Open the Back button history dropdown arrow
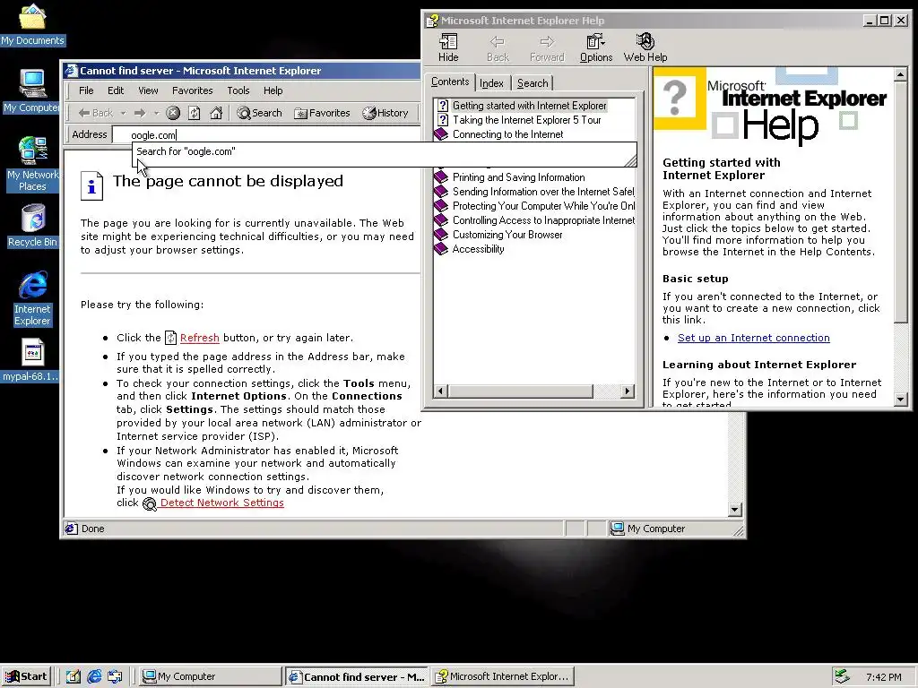The image size is (918, 688). [123, 113]
